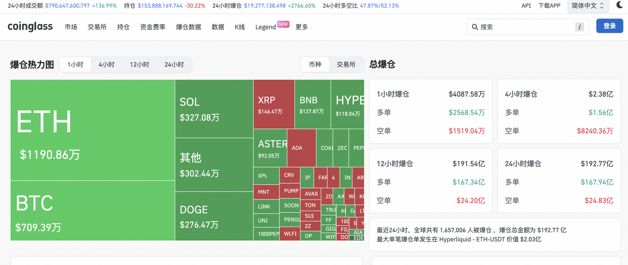Switch heatmap to 4小时 timeframe

click(106, 65)
